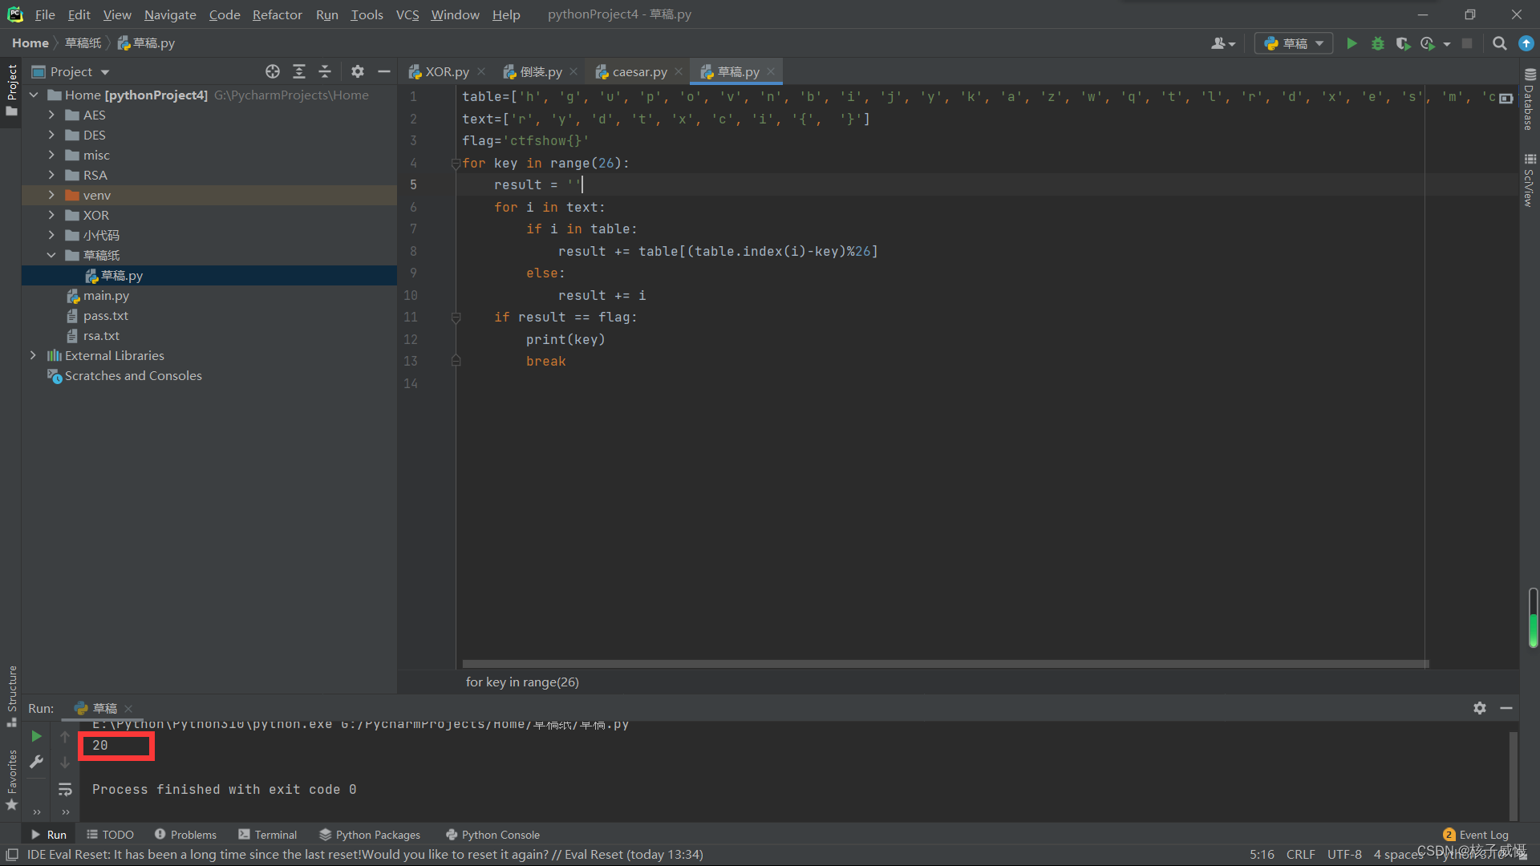This screenshot has height=866, width=1540.
Task: Click the Run with Coverage shield icon
Action: click(x=1402, y=43)
